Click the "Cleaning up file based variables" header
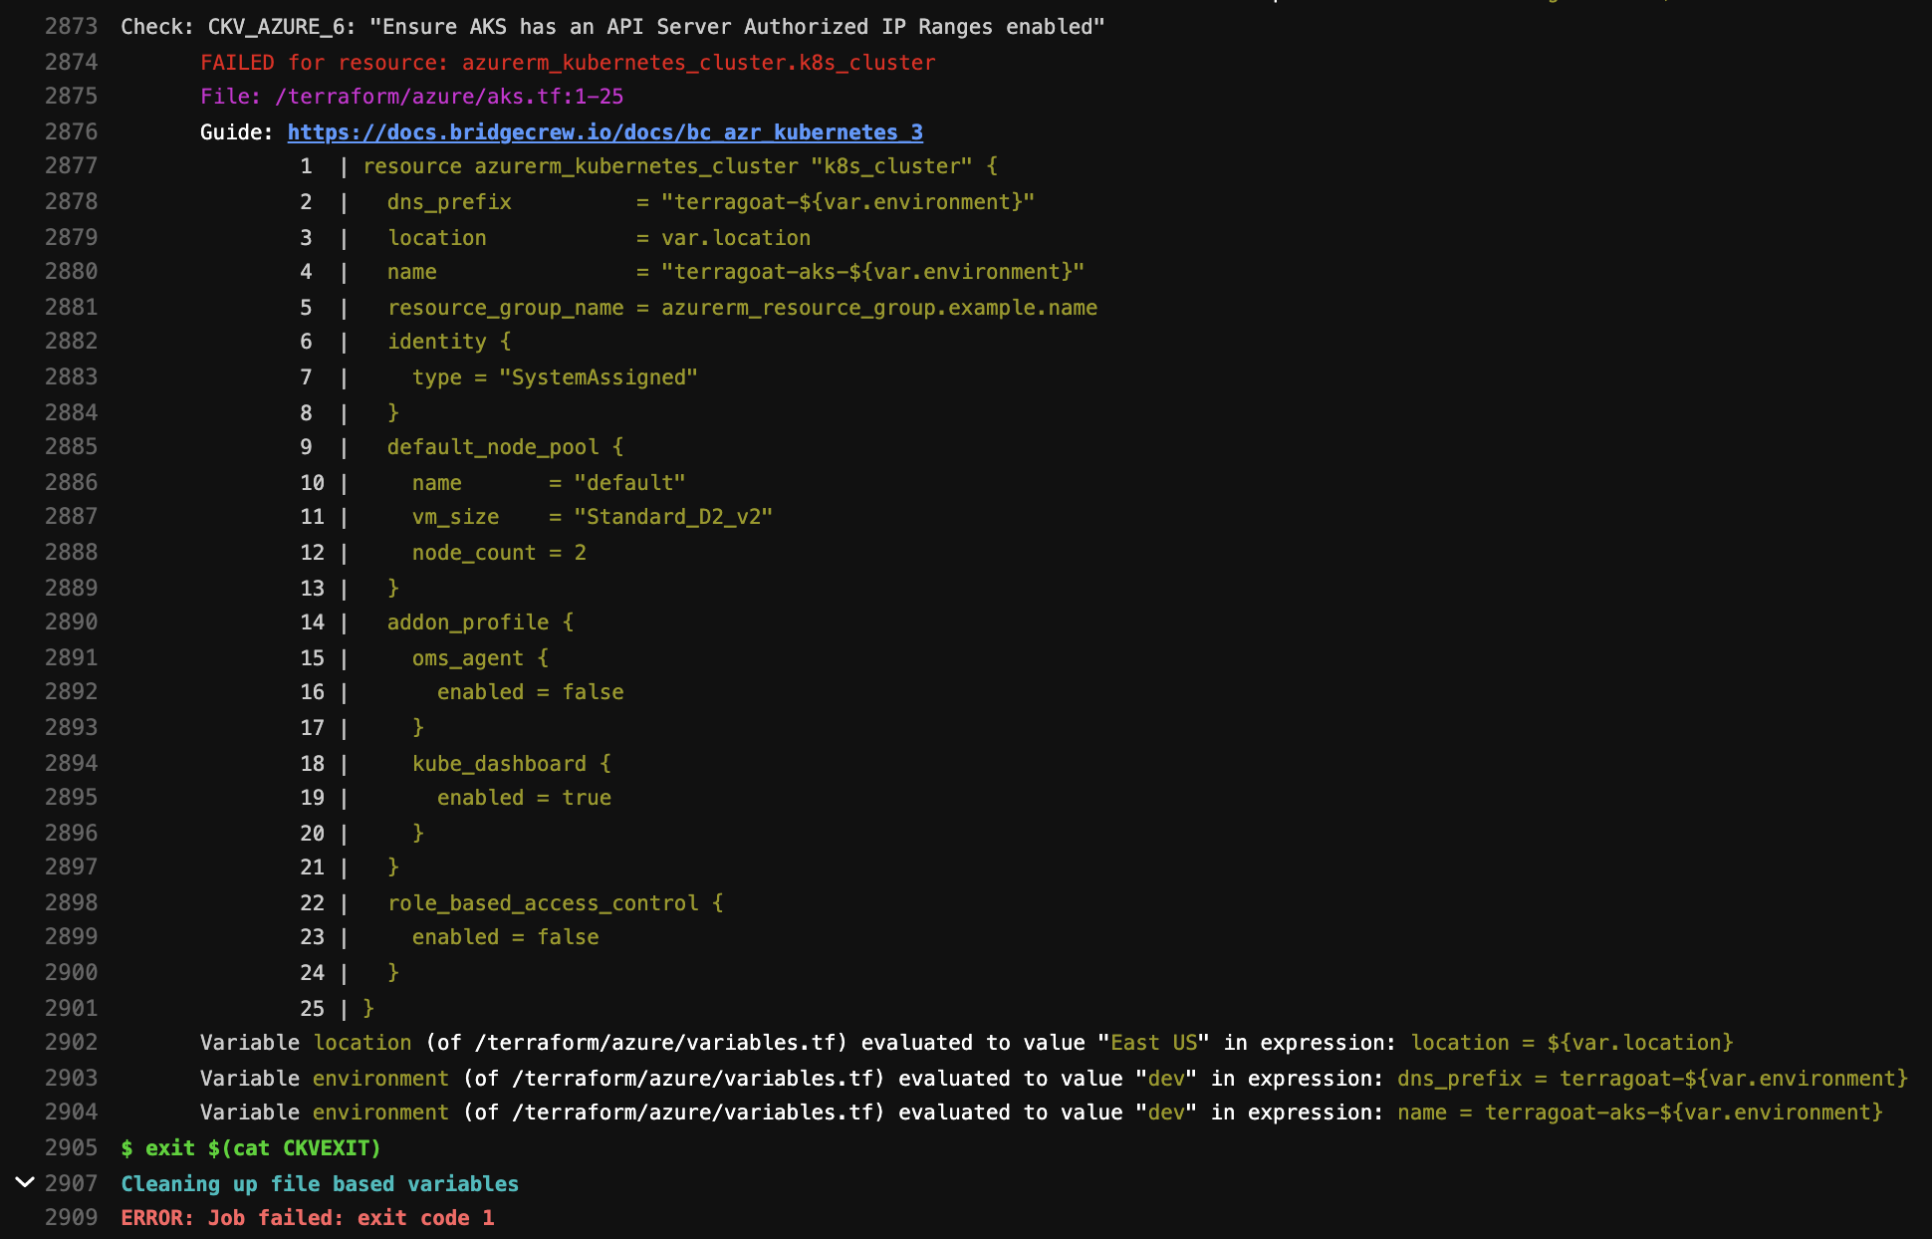 (x=320, y=1183)
